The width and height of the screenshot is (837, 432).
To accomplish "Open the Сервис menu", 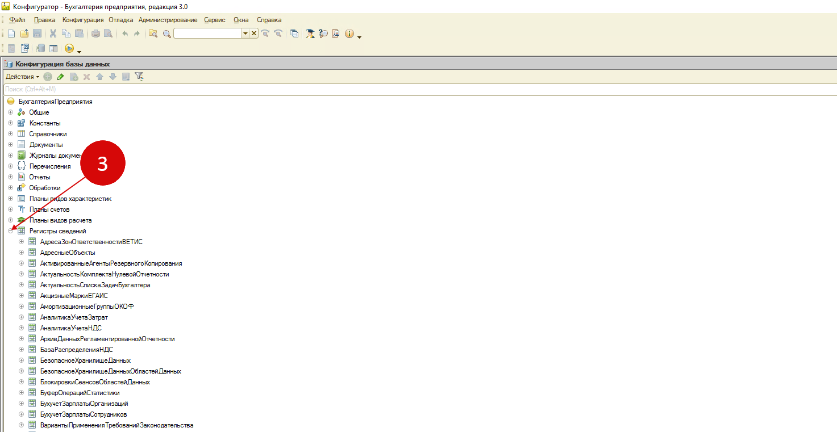I will click(x=215, y=20).
